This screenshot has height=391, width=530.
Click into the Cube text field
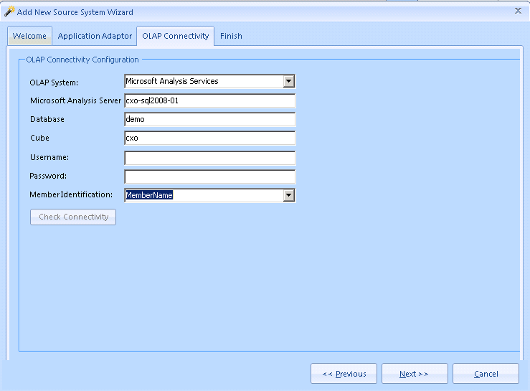(x=210, y=138)
